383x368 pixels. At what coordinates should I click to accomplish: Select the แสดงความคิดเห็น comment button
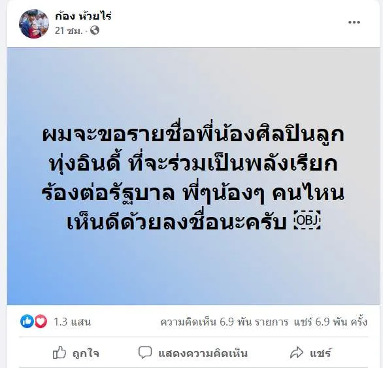click(203, 354)
